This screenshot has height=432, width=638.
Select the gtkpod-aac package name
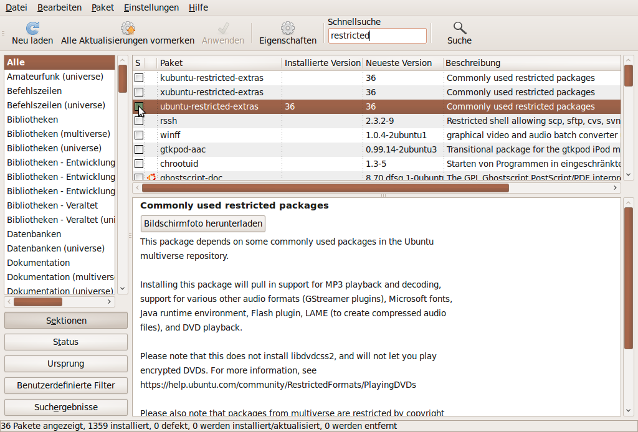[183, 149]
